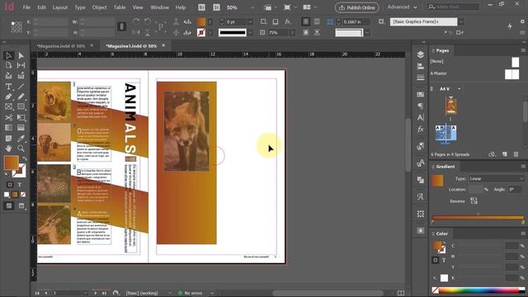Viewport: 528px width, 297px height.
Task: Click the rotate 90° clockwise icon
Action: click(136, 22)
